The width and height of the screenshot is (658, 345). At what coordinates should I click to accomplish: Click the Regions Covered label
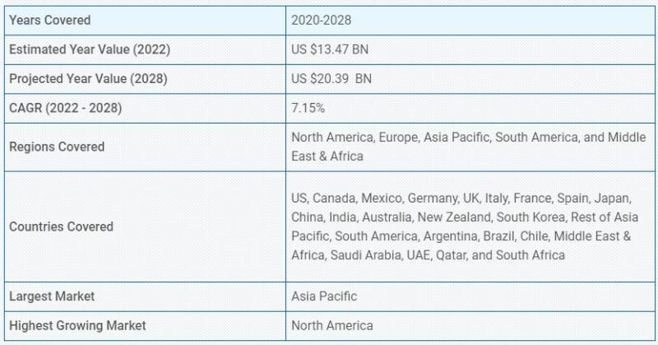point(57,147)
